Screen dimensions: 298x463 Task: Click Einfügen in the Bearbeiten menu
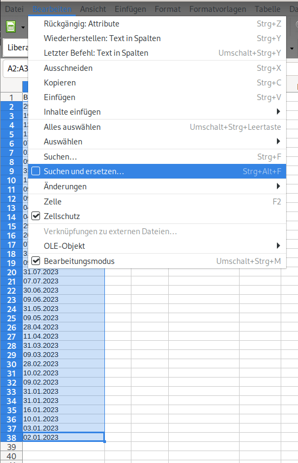(x=157, y=97)
